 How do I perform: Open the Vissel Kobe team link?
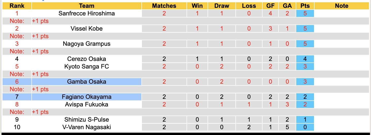[x=86, y=29]
